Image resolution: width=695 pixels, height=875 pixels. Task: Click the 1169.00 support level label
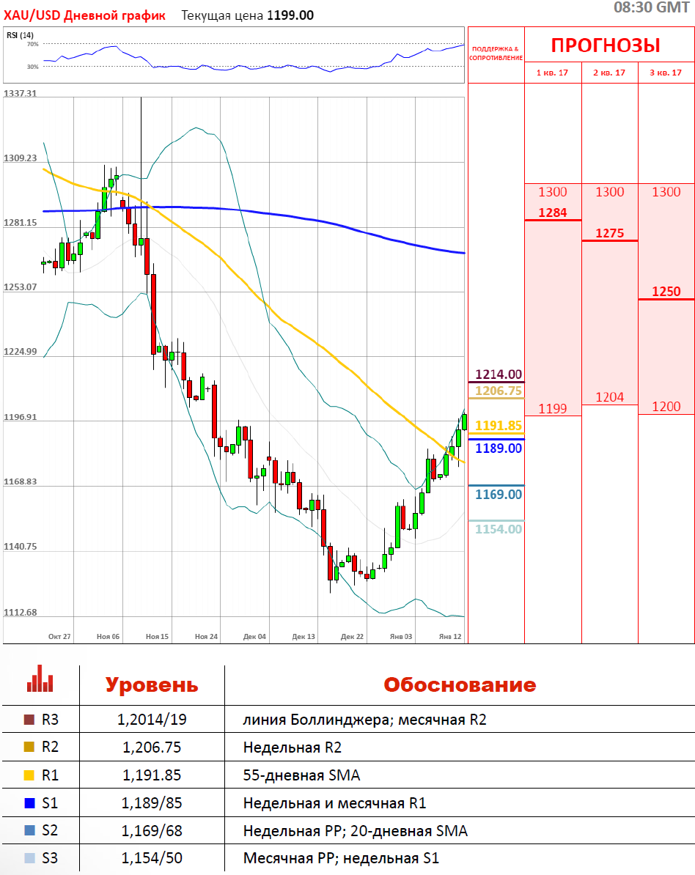(x=499, y=495)
